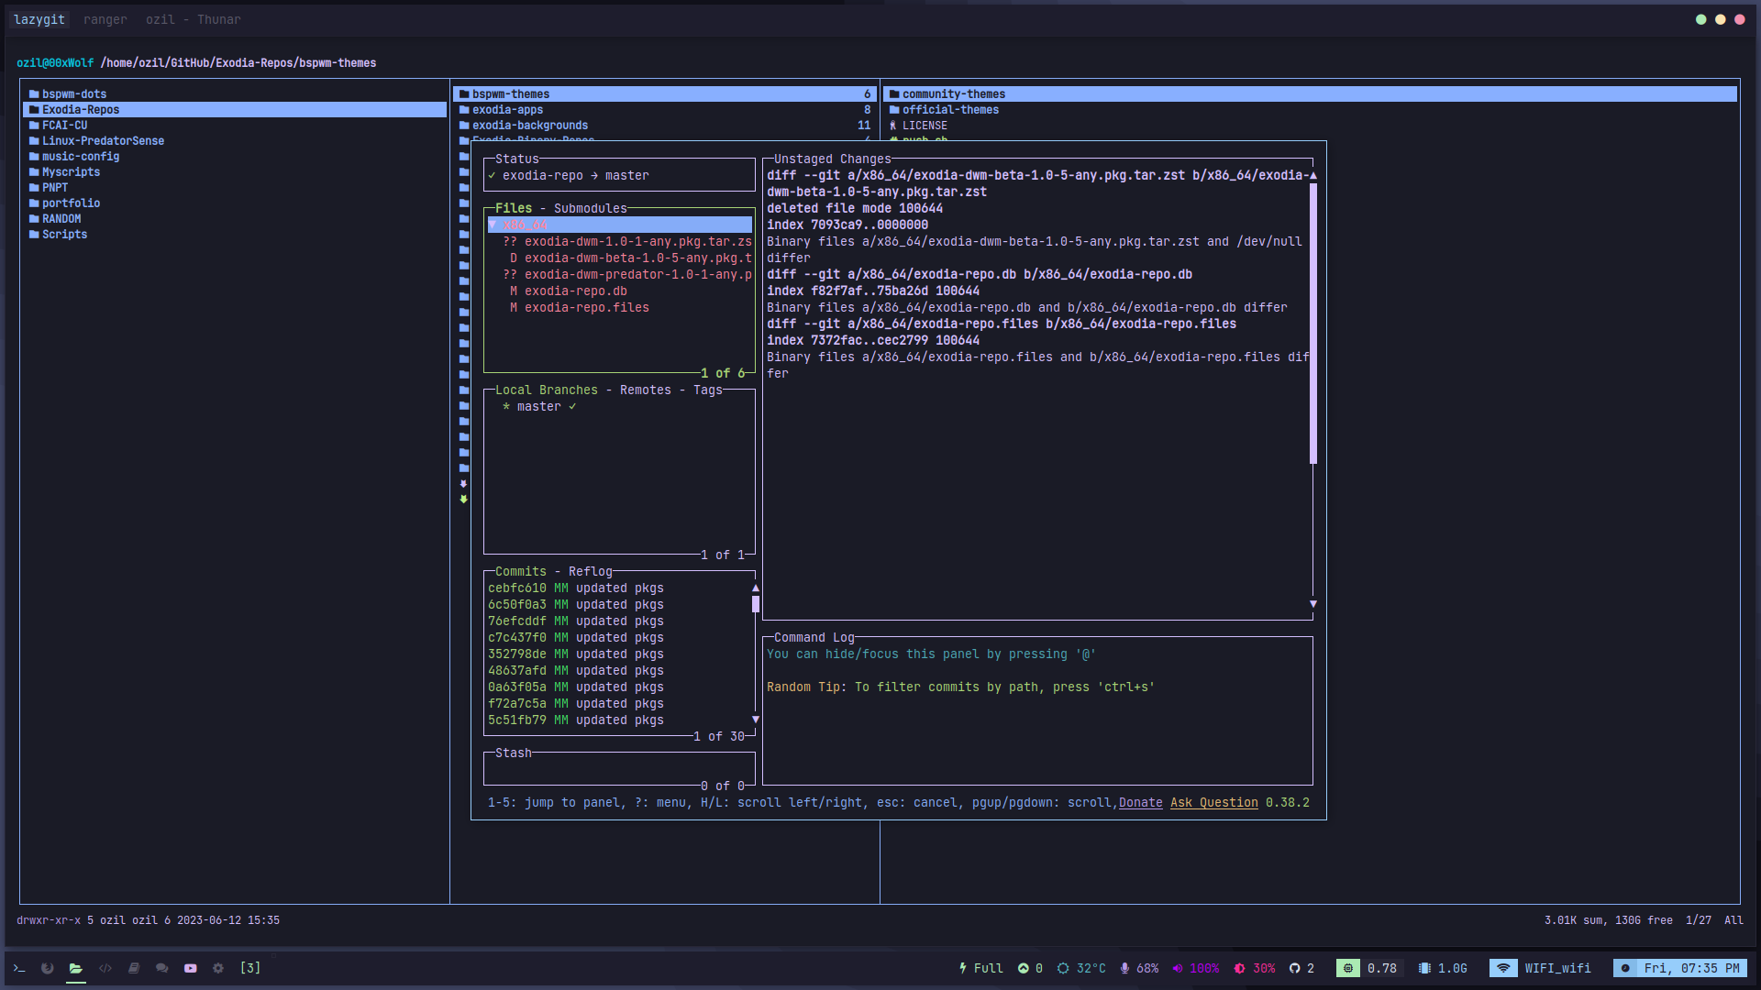Switch to the ranger tab
The width and height of the screenshot is (1761, 990).
105,19
